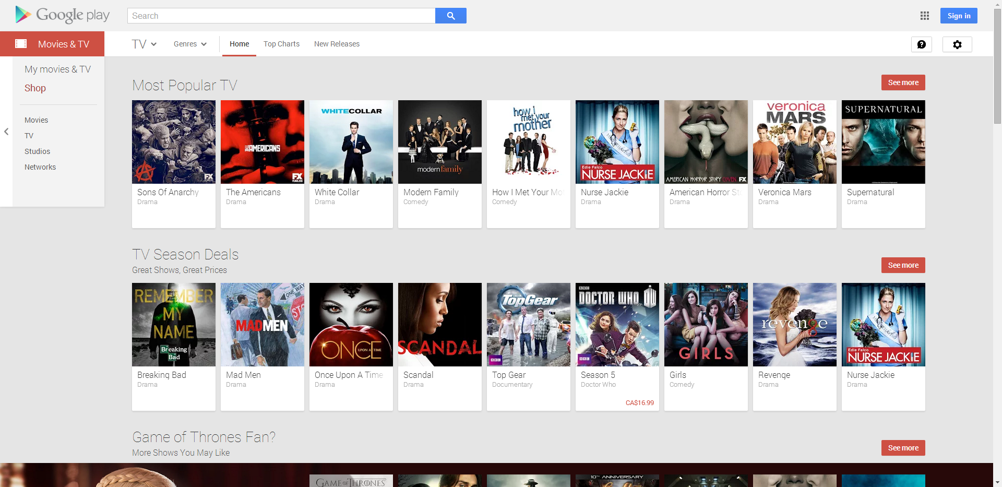Viewport: 1002px width, 487px height.
Task: Click See more for Most Popular TV
Action: coord(902,82)
